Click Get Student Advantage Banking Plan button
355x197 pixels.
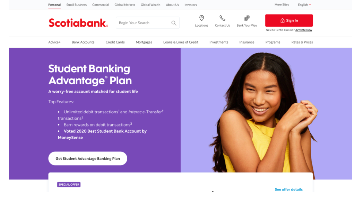(x=88, y=158)
